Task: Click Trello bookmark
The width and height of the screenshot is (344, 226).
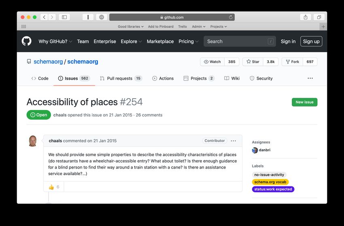Action: pos(183,27)
